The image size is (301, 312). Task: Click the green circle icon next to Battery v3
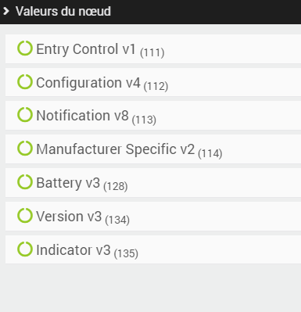point(25,181)
